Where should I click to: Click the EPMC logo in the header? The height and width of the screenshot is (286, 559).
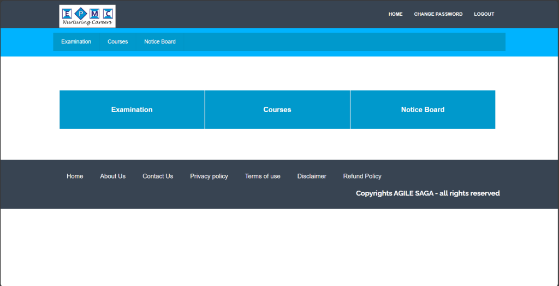(x=87, y=16)
